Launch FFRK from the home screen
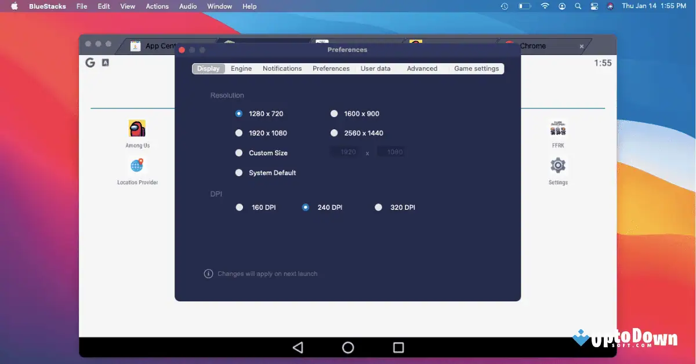This screenshot has width=696, height=364. point(557,129)
